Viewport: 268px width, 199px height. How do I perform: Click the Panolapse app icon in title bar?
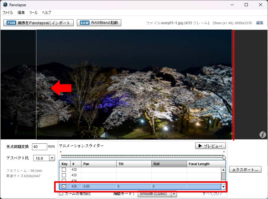[x=5, y=5]
